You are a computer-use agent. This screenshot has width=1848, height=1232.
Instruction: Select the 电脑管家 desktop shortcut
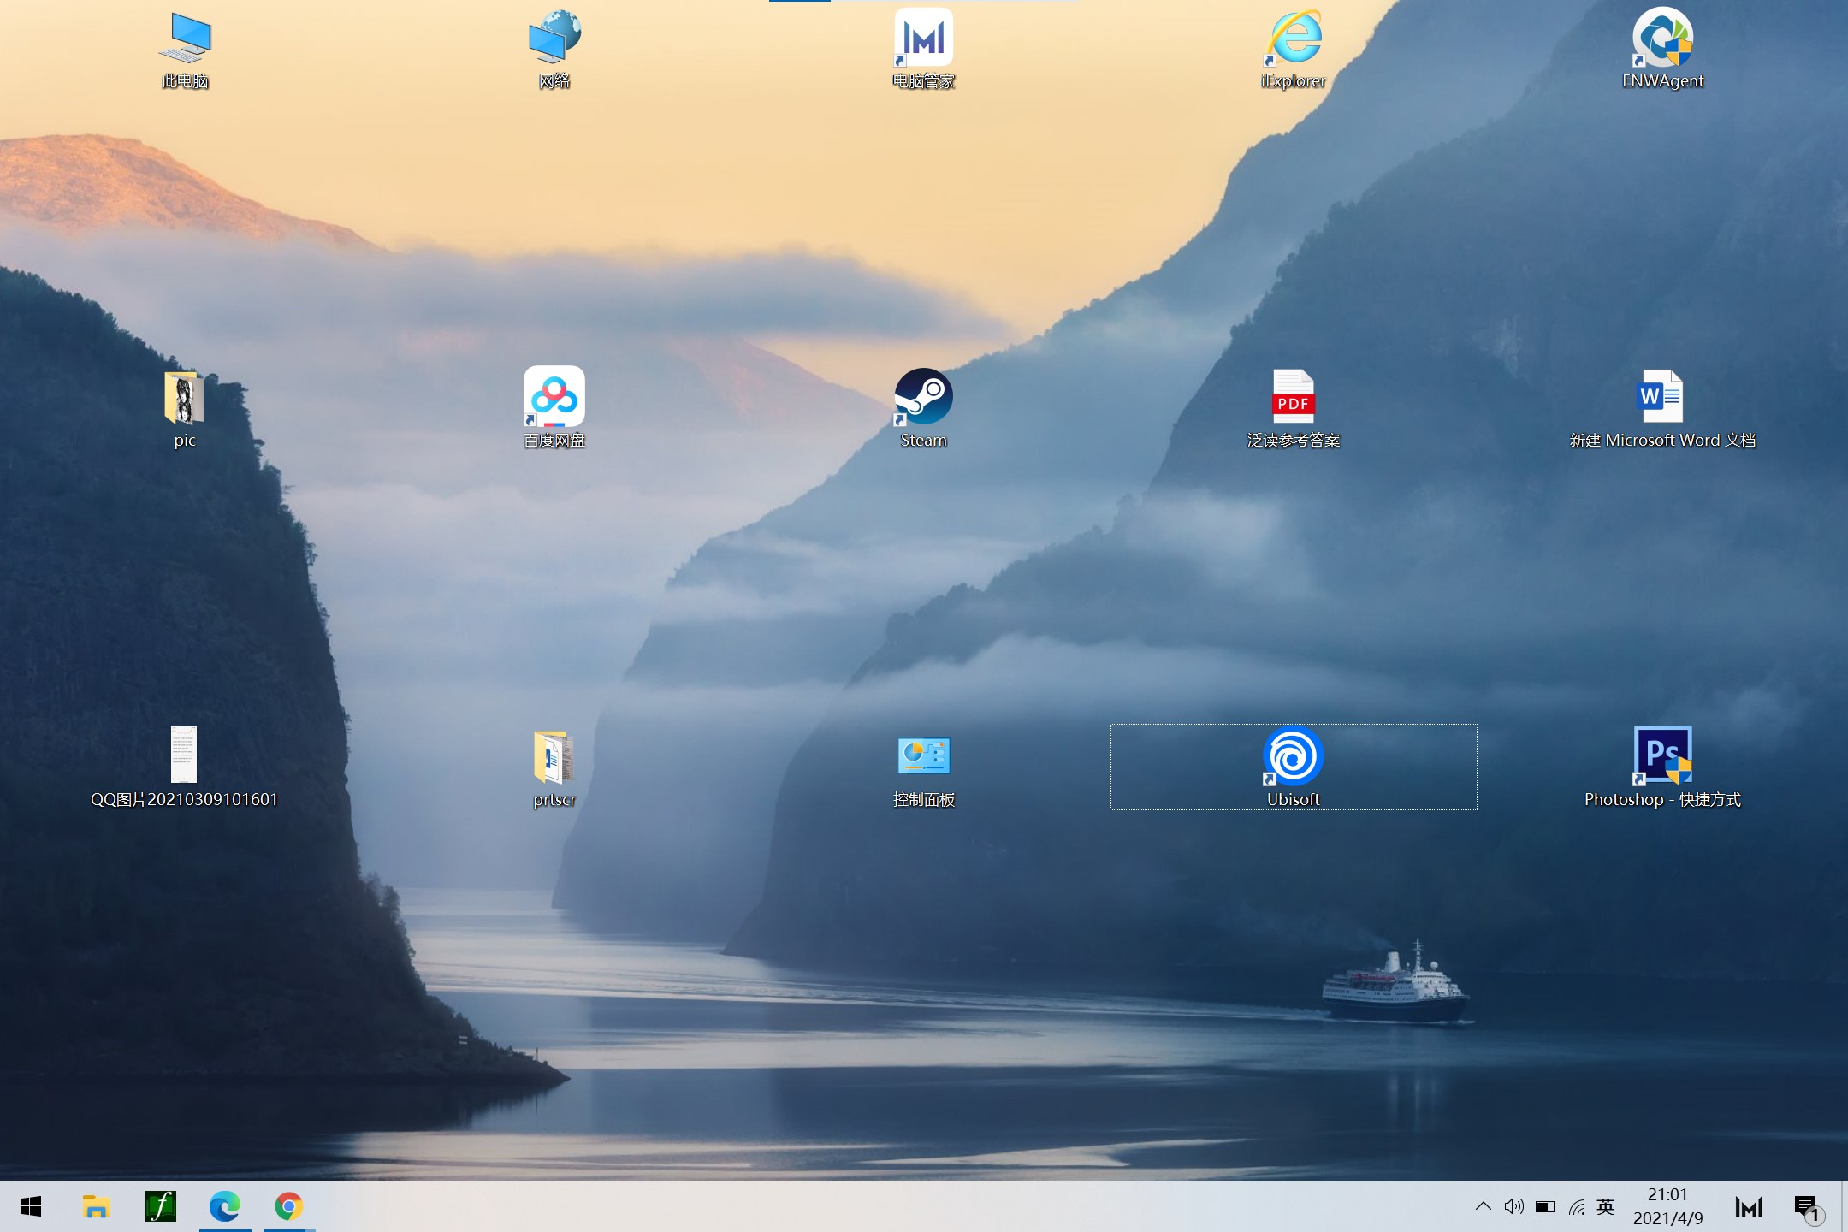click(x=923, y=38)
